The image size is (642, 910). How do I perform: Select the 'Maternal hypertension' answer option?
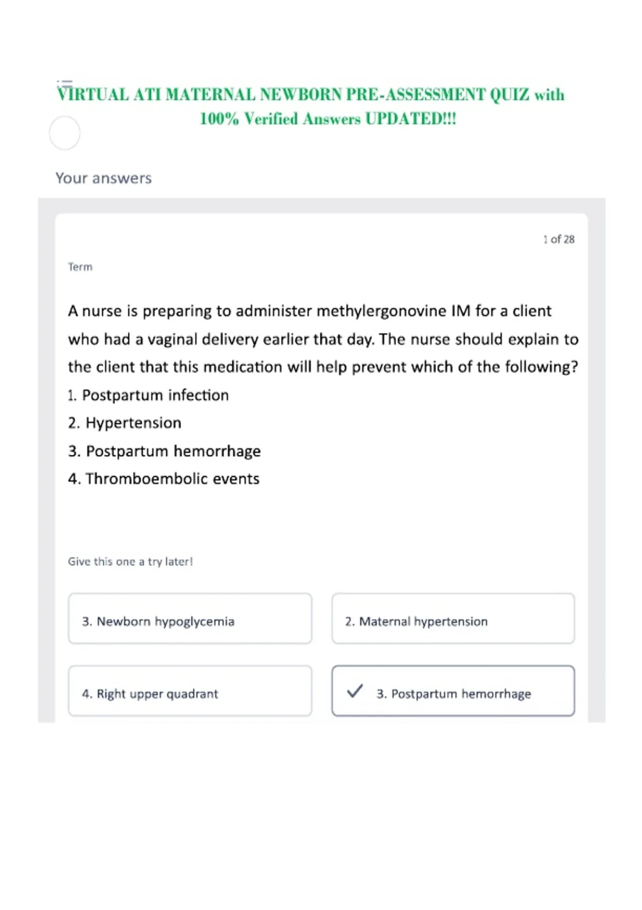click(x=453, y=618)
